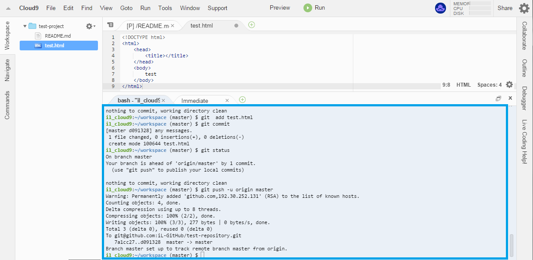Click the terminal prompt input

point(202,255)
